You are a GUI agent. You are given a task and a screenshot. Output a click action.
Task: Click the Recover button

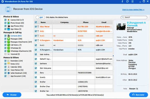(x=139, y=95)
